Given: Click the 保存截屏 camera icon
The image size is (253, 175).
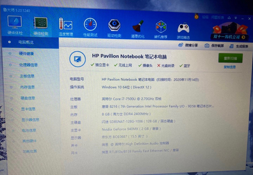Looking at the screenshot, I should click(207, 46).
